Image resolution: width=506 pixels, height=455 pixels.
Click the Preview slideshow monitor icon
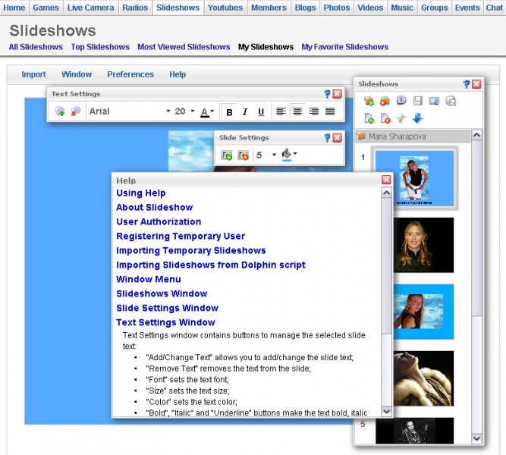(434, 101)
